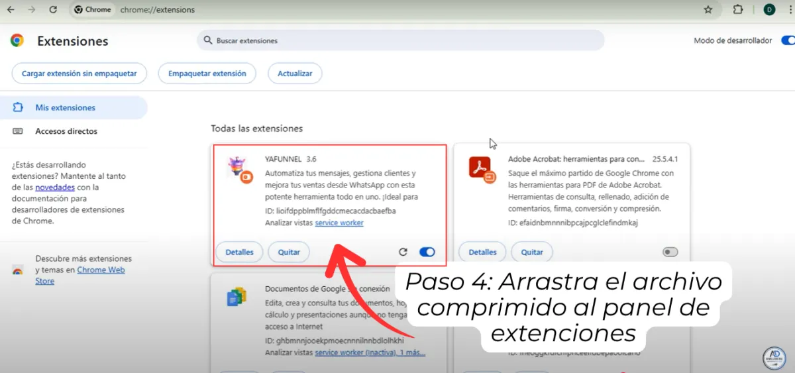Enable the Adobe Acrobat extension toggle
The width and height of the screenshot is (795, 373).
click(670, 252)
